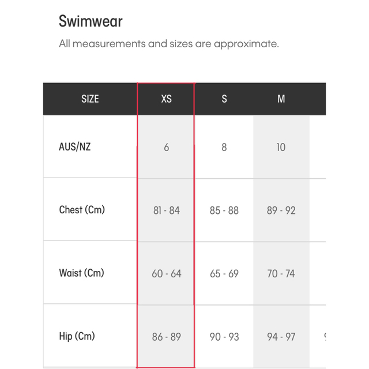Click the SIZE header cell
The image size is (369, 369).
point(90,99)
